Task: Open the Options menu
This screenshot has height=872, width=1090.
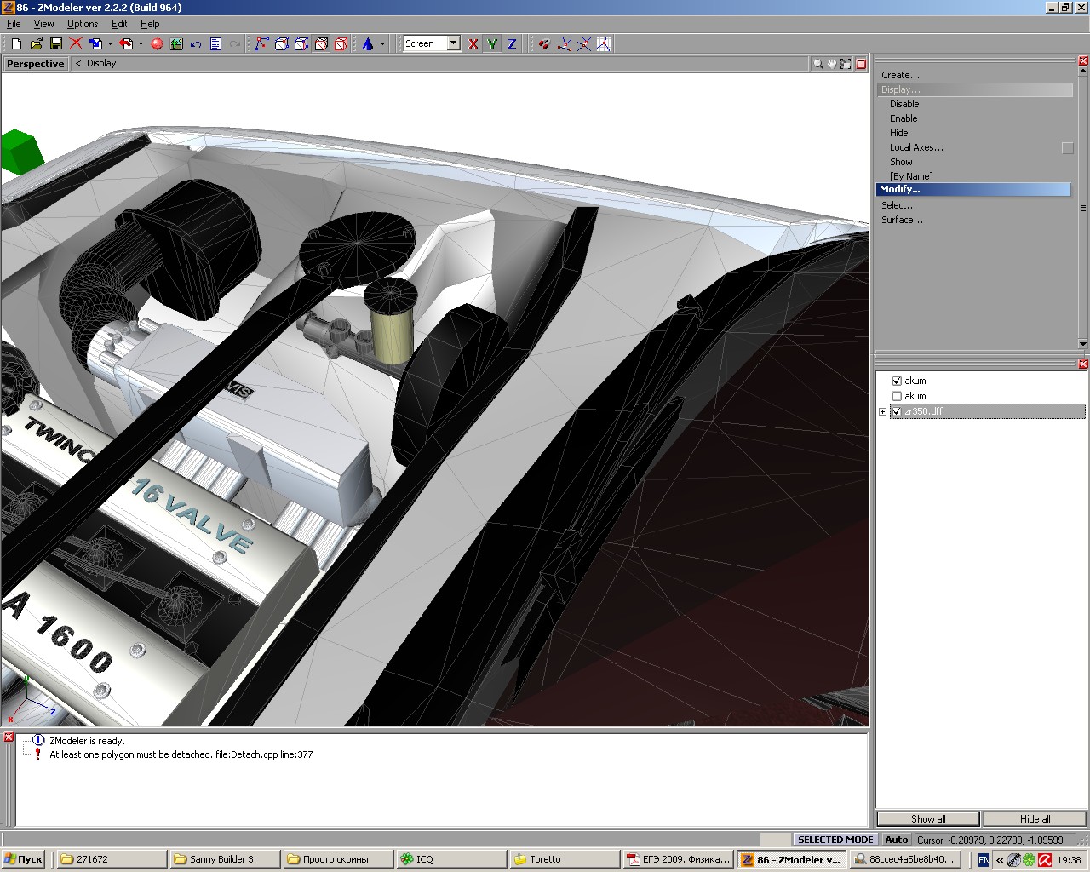Action: tap(83, 24)
